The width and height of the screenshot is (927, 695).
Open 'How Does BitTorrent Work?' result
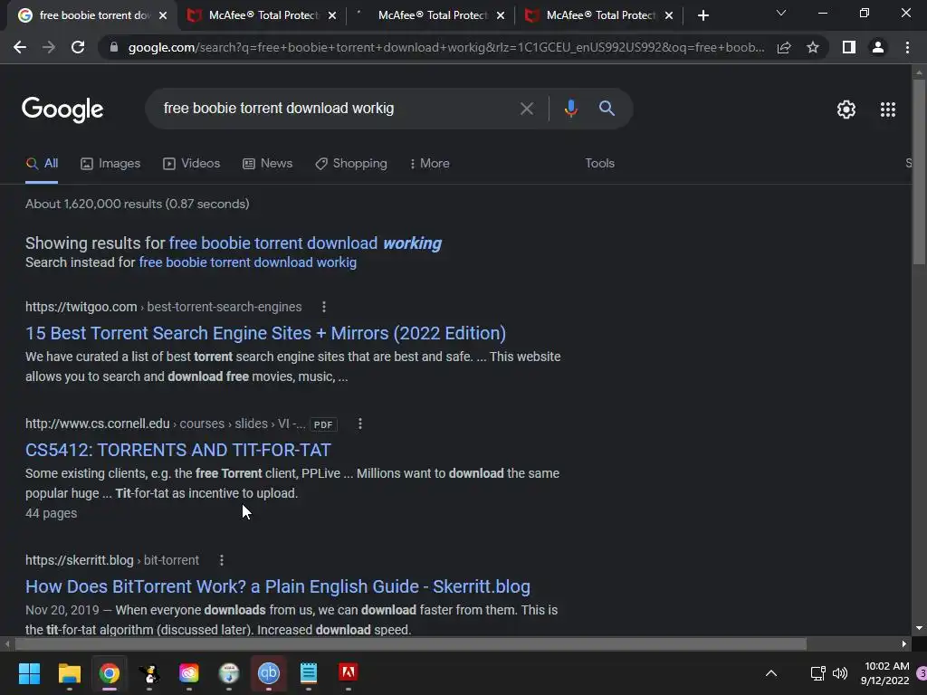pyautogui.click(x=278, y=586)
